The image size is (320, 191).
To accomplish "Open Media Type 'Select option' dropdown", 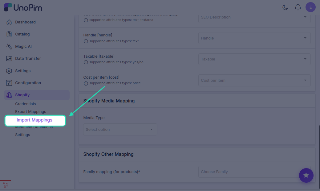I will tap(120, 130).
